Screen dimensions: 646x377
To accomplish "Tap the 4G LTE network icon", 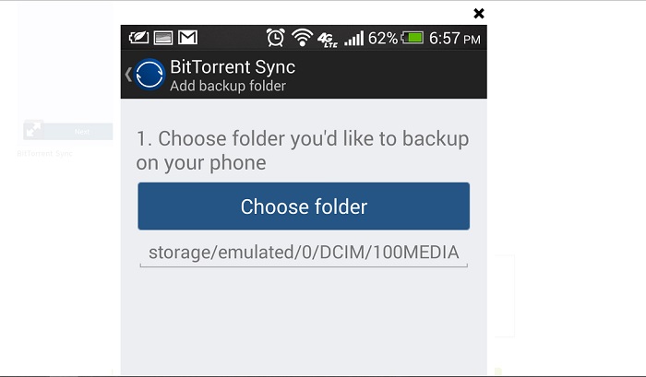I will pyautogui.click(x=328, y=39).
